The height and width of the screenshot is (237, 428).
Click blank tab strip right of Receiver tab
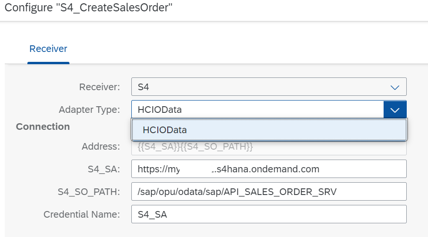[236, 49]
